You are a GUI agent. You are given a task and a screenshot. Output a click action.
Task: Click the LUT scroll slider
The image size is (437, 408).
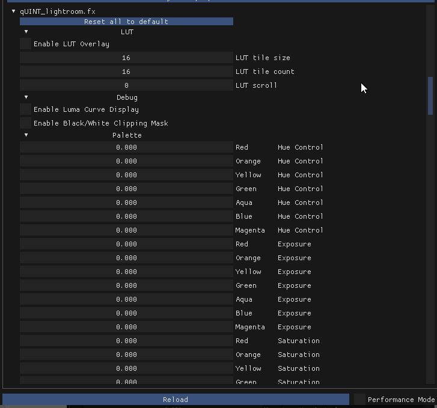point(126,85)
